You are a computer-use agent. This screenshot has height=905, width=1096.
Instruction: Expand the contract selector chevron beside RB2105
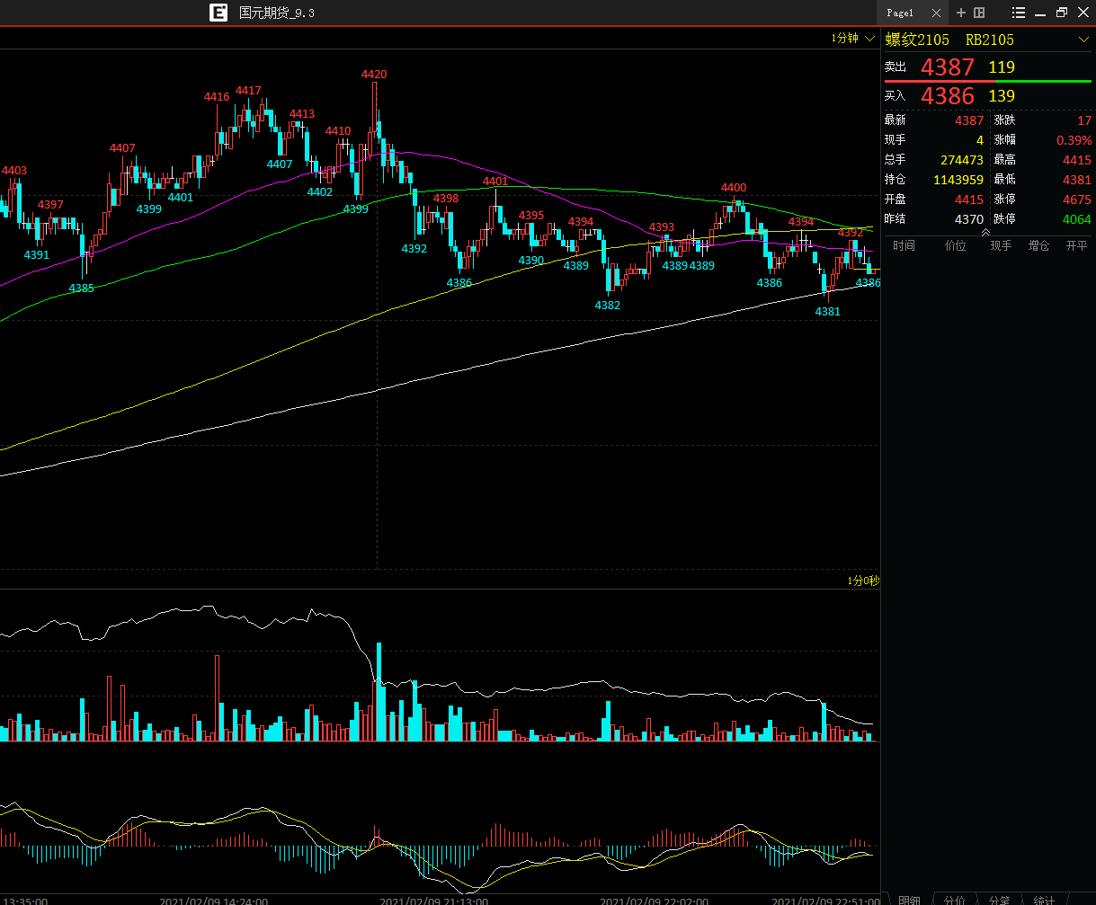[1083, 40]
